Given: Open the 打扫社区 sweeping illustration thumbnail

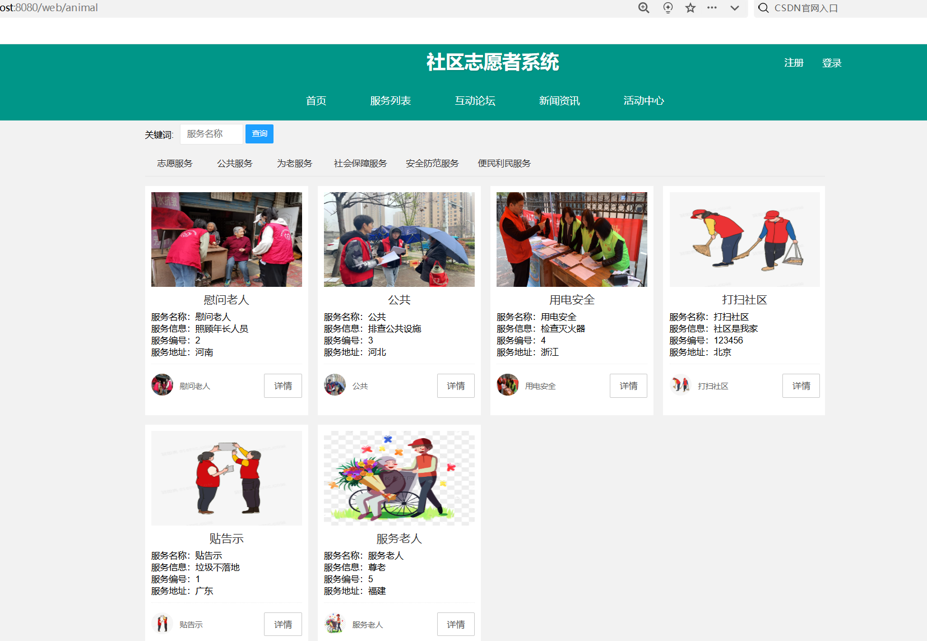Looking at the screenshot, I should tap(744, 240).
